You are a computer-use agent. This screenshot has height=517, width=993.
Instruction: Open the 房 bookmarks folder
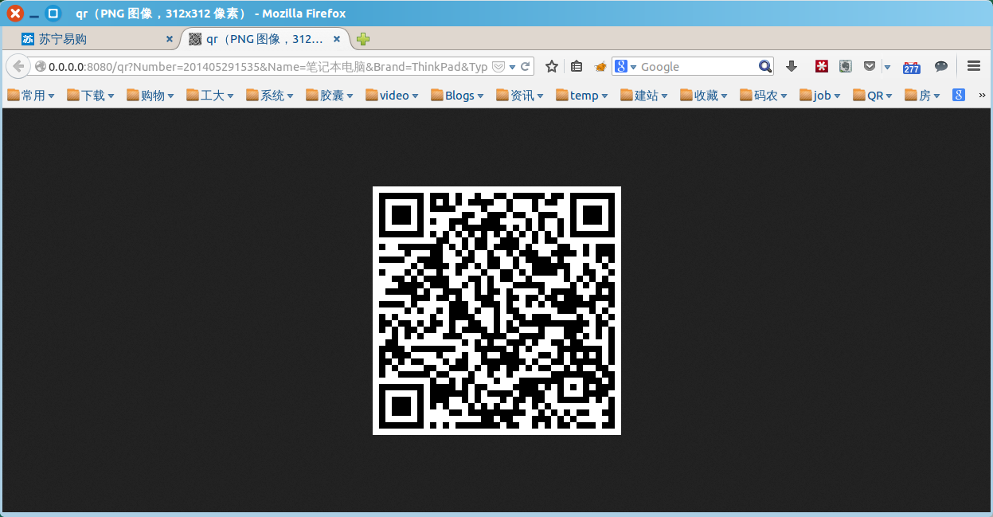[x=922, y=96]
